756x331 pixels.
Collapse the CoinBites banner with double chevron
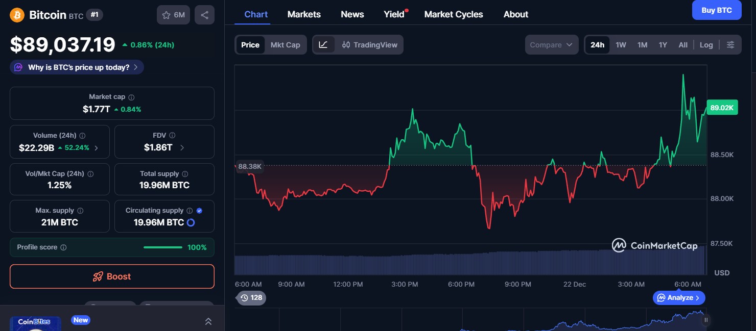tap(208, 321)
